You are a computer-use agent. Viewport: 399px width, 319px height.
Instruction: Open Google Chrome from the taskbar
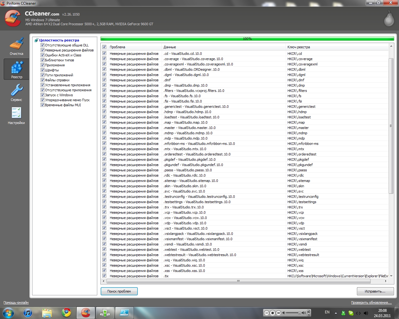coord(66,312)
